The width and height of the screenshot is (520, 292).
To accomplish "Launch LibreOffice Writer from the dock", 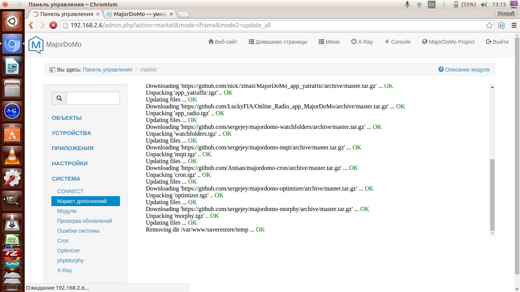I will 13,67.
